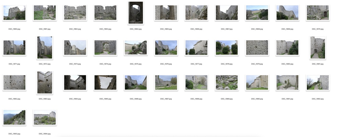
Task: Click the file name DSC_1962.jpg
Action: (x=75, y=29)
